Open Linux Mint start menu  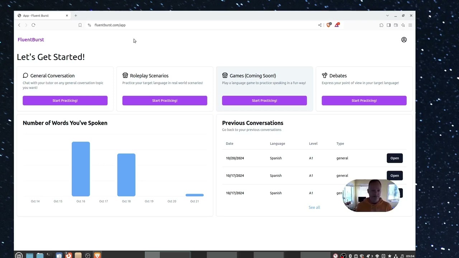point(19,255)
